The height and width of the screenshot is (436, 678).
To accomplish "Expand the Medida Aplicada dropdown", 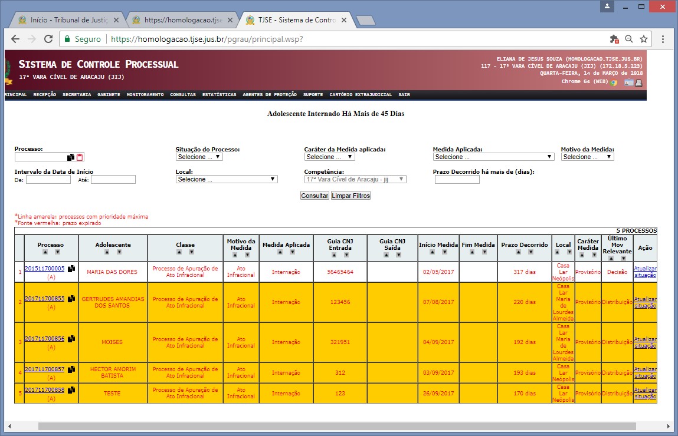I will point(493,157).
